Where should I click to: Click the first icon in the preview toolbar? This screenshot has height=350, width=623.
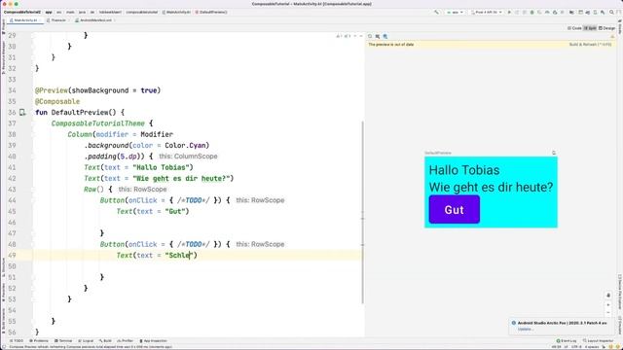370,36
